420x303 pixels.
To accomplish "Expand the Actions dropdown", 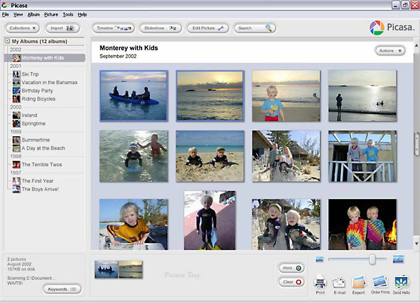I will 389,51.
